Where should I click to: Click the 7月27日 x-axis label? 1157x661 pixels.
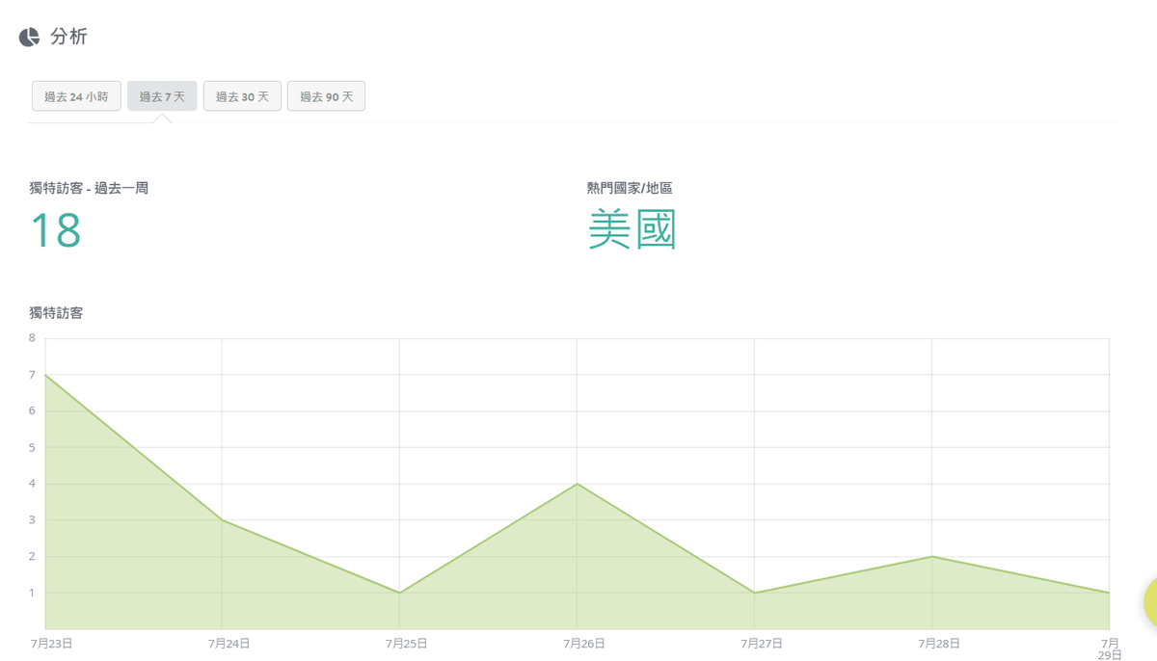[761, 643]
